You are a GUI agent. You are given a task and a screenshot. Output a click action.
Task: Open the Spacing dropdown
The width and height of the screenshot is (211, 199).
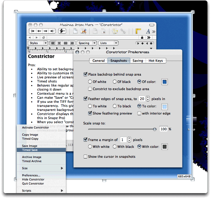(x=87, y=43)
